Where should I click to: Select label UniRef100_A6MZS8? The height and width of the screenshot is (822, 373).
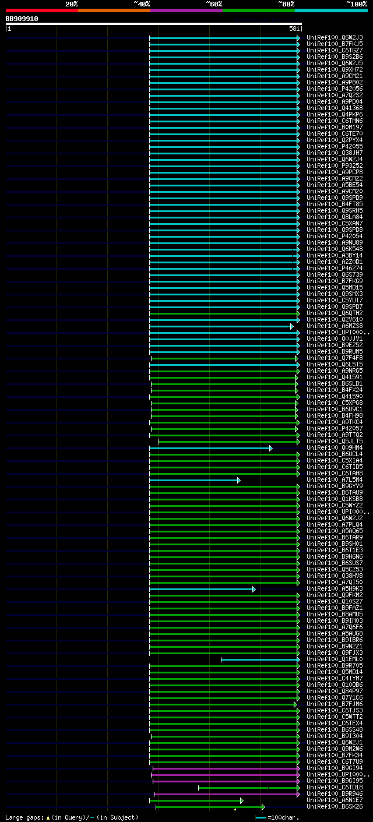click(x=335, y=326)
